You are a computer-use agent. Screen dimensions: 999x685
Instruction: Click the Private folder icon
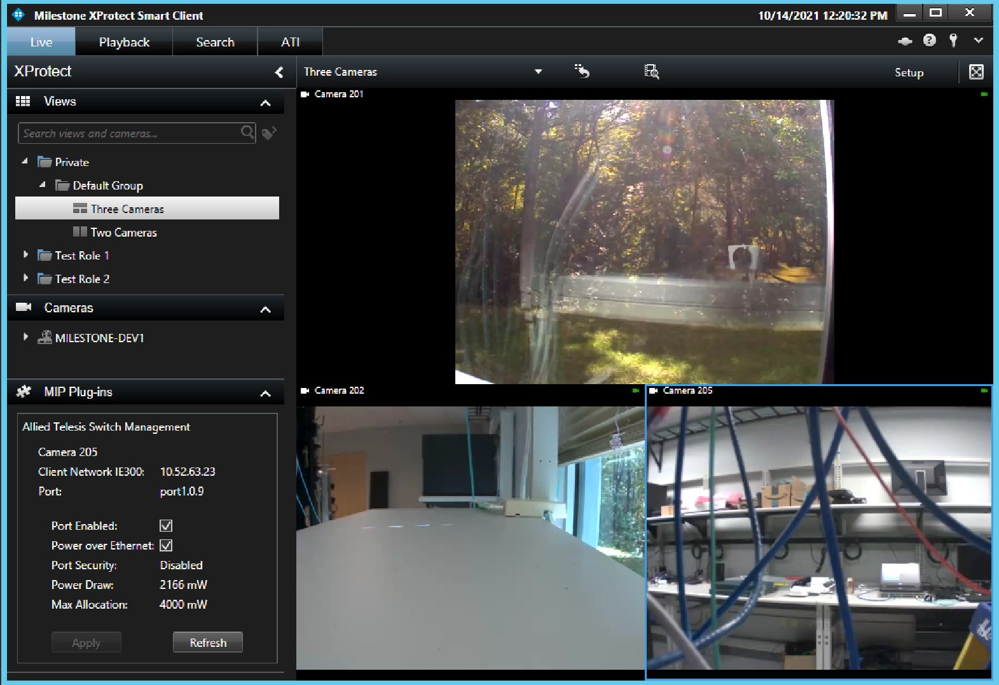tap(45, 162)
